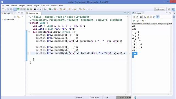176x99 pixels.
Task: Open the dropdown arrow next to Debug icon
Action: click(47, 9)
